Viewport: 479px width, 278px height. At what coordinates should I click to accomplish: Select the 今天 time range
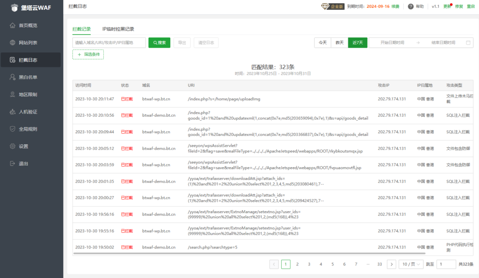coord(323,43)
